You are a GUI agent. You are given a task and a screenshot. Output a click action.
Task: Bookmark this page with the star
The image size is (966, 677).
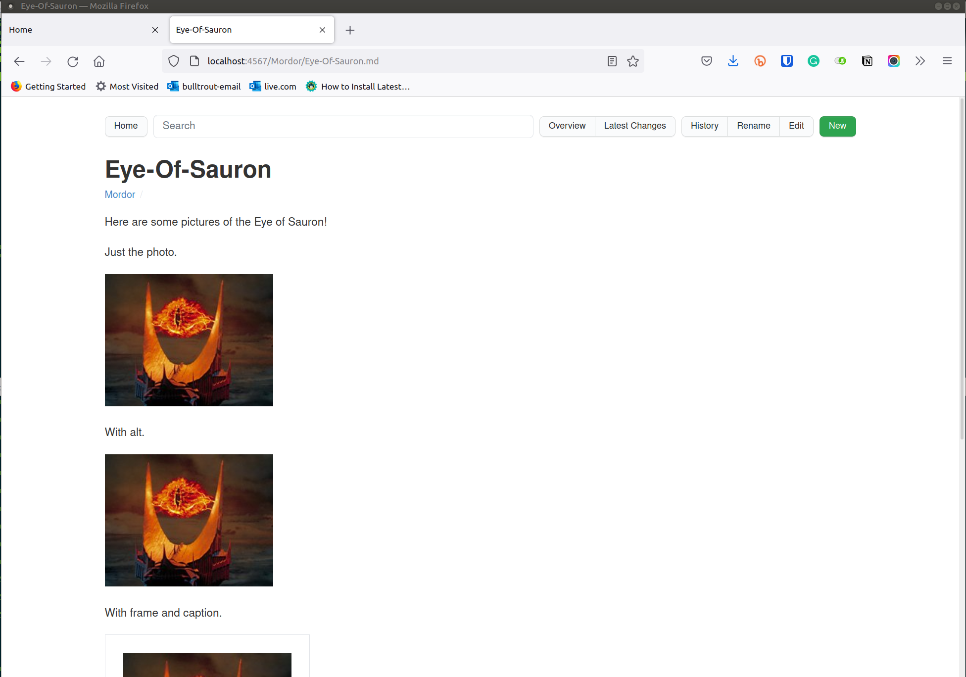tap(633, 61)
